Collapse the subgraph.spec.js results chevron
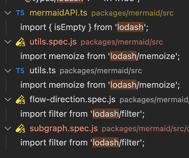This screenshot has height=158, width=189. tap(8, 128)
